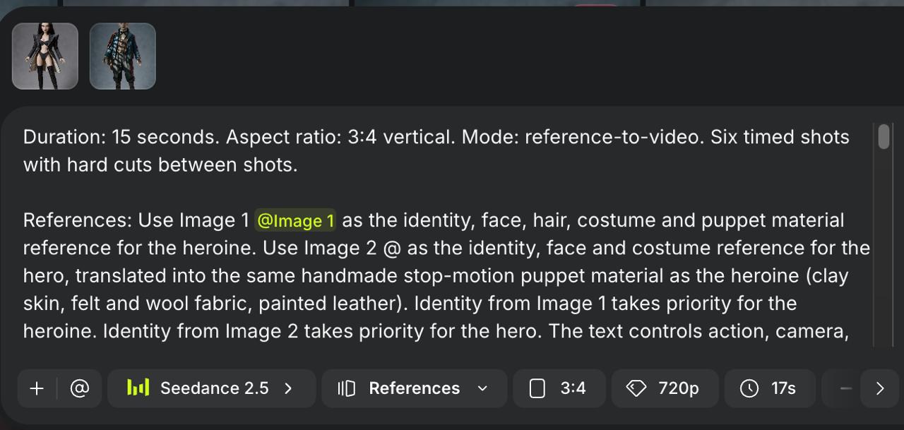Click the clock duration icon beside 17s
The height and width of the screenshot is (430, 904).
point(749,388)
